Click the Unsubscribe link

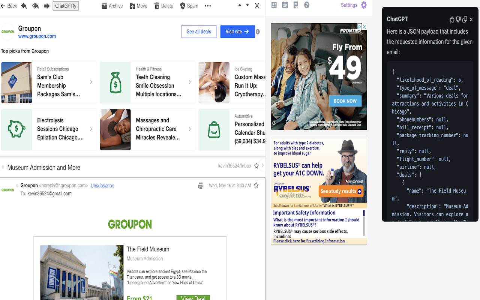(x=102, y=186)
